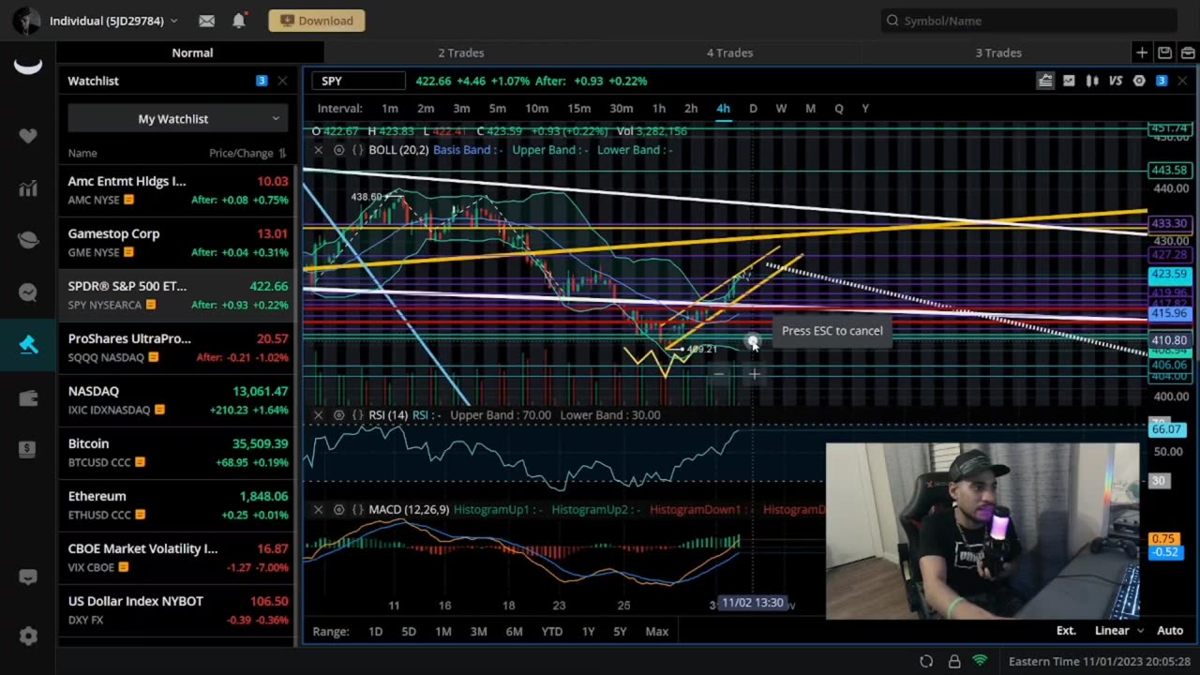Close the Watchlist panel
The height and width of the screenshot is (675, 1200).
(x=282, y=81)
